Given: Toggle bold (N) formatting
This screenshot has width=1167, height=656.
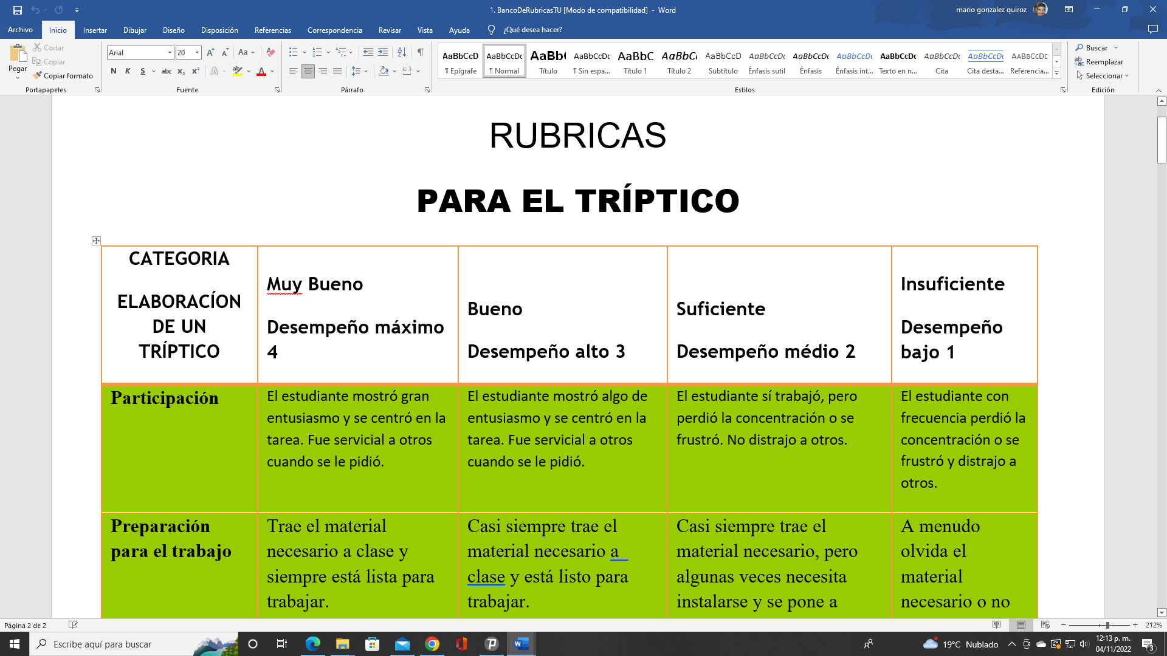Looking at the screenshot, I should point(114,71).
